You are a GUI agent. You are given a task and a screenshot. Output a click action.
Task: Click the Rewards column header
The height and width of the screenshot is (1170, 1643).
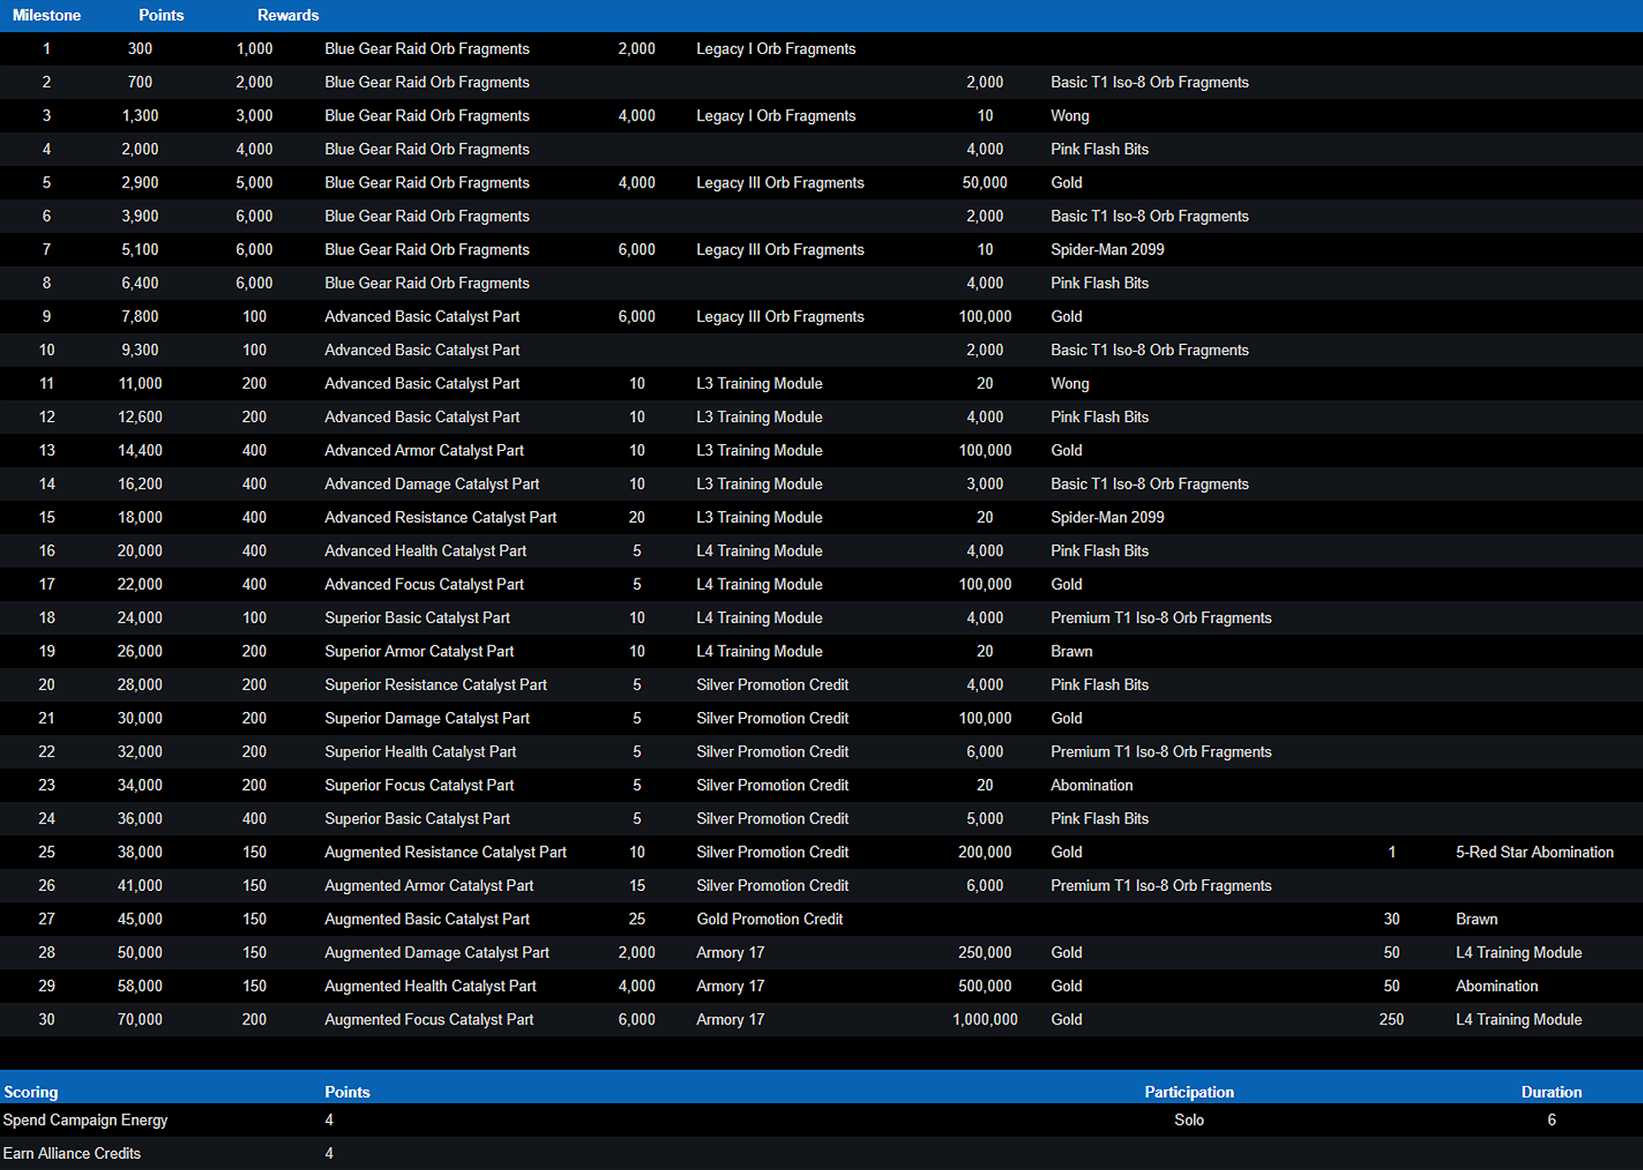[288, 15]
